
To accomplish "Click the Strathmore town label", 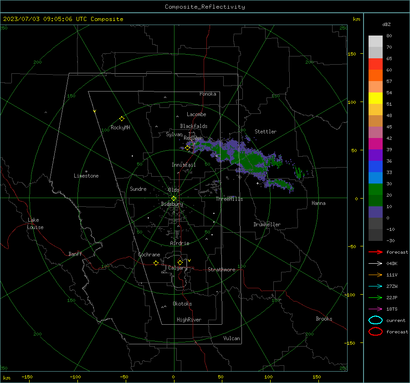I will [221, 270].
